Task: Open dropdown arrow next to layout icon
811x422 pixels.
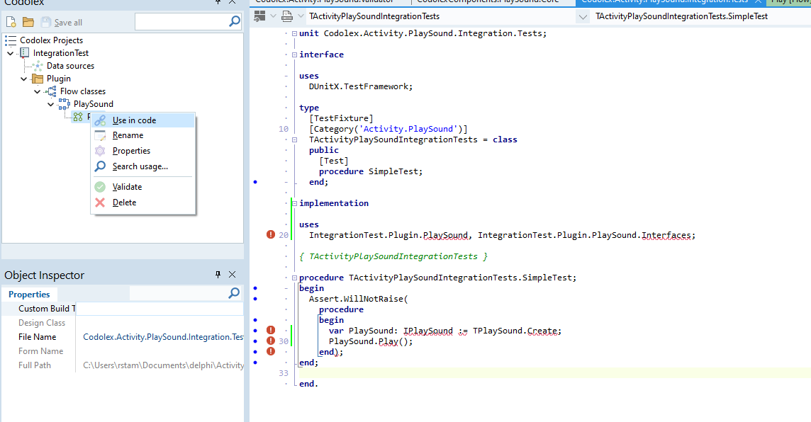Action: tap(273, 16)
